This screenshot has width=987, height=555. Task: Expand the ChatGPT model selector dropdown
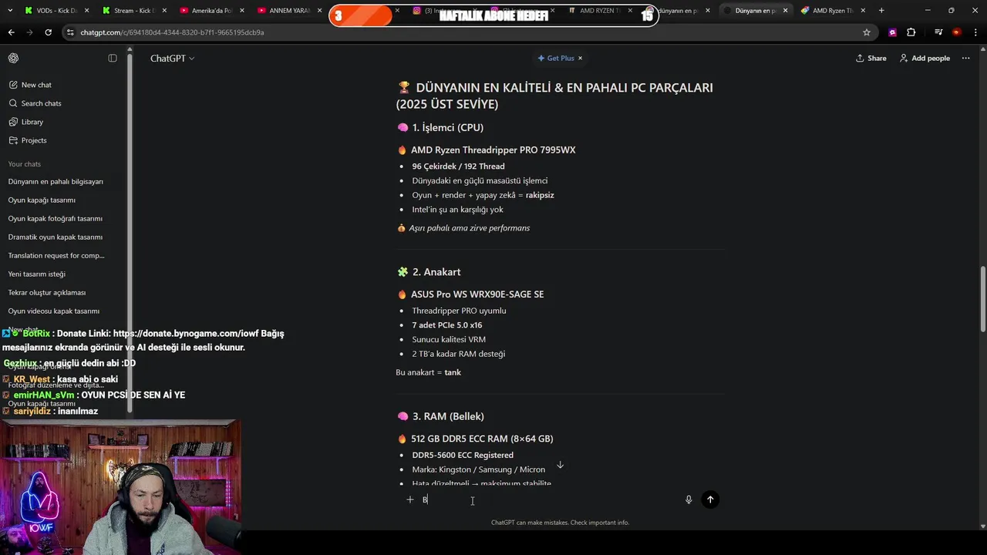point(172,58)
